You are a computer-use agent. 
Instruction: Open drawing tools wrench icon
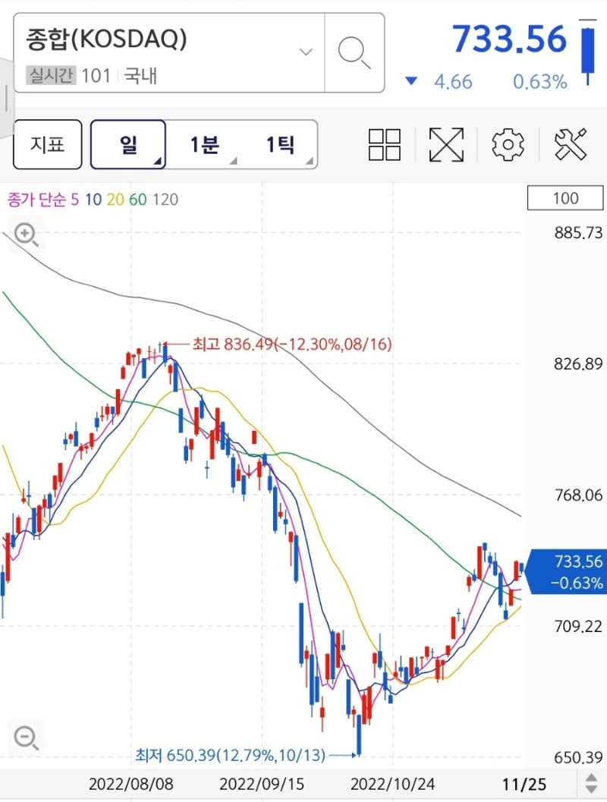[570, 144]
